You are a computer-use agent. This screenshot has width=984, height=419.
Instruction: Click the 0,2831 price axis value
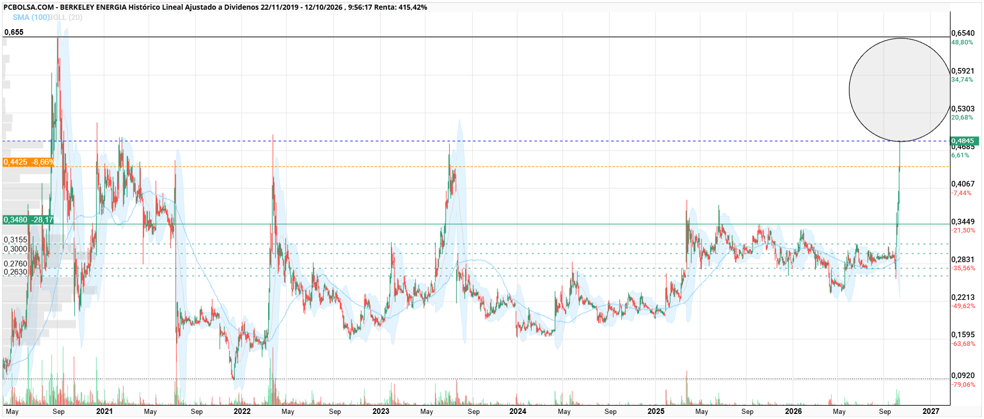pyautogui.click(x=963, y=260)
